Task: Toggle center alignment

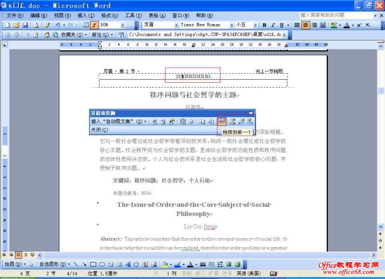Action: (306, 25)
